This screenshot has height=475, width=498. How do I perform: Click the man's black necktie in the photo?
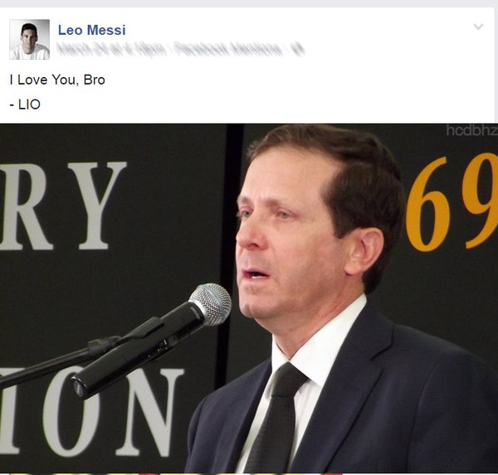click(275, 418)
